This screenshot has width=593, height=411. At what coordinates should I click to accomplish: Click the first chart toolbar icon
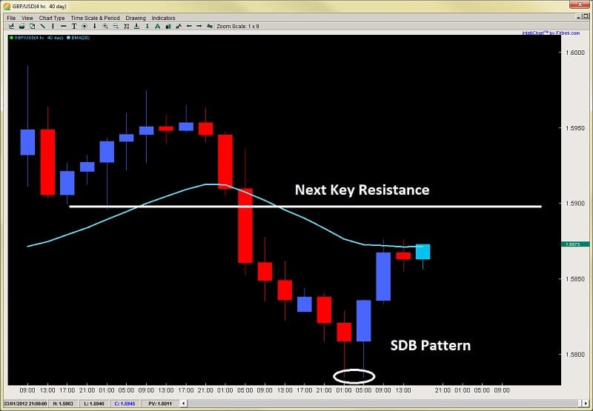11,27
